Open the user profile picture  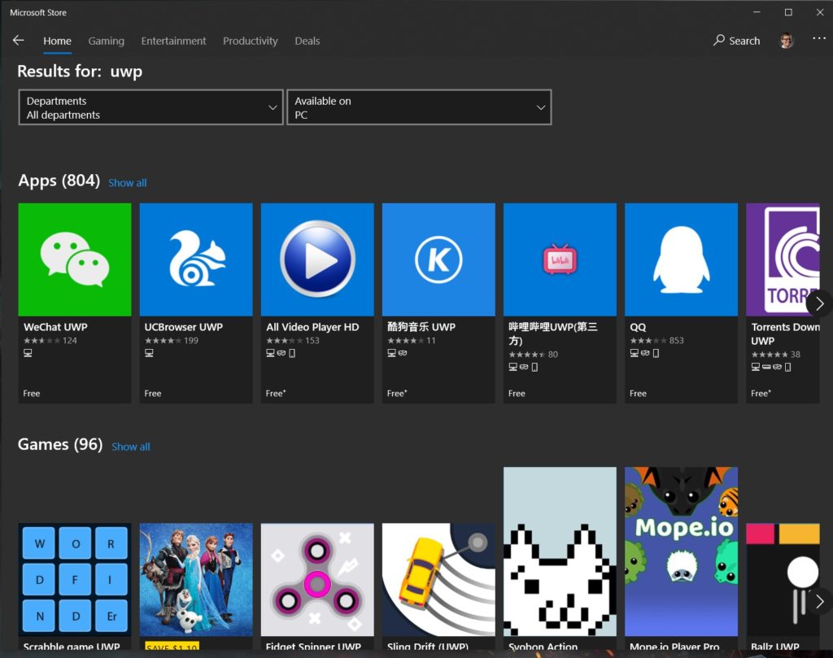pos(787,41)
